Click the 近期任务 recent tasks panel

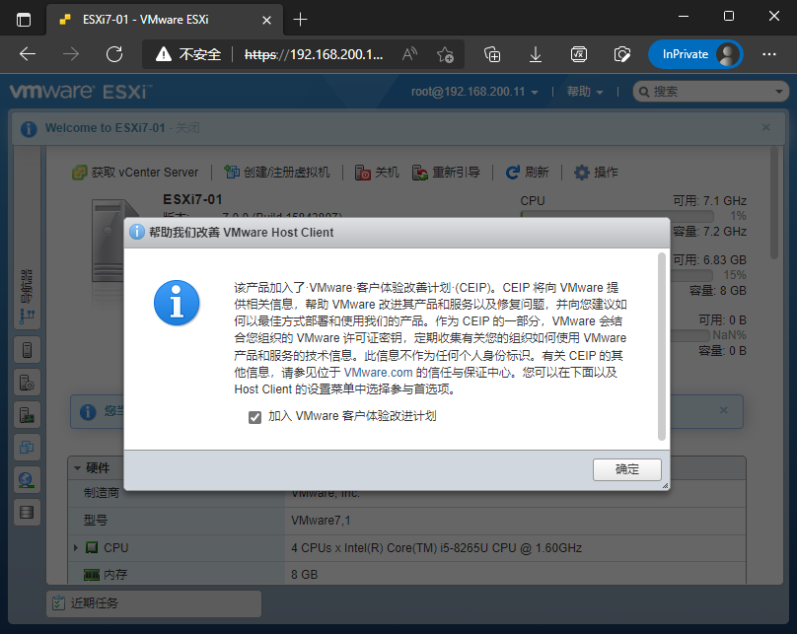tap(154, 603)
